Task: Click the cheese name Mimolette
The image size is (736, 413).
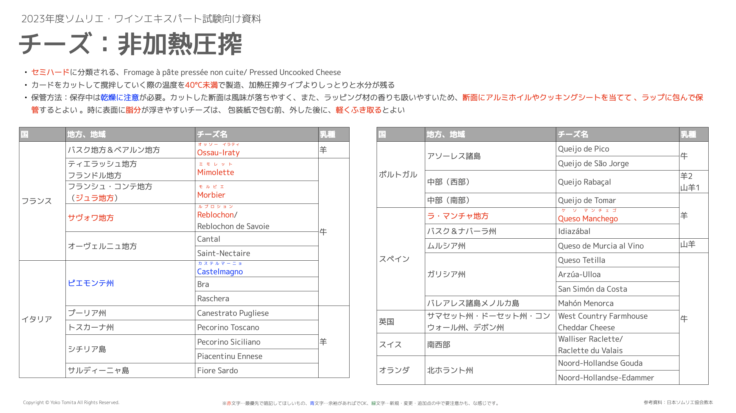Action: point(216,172)
